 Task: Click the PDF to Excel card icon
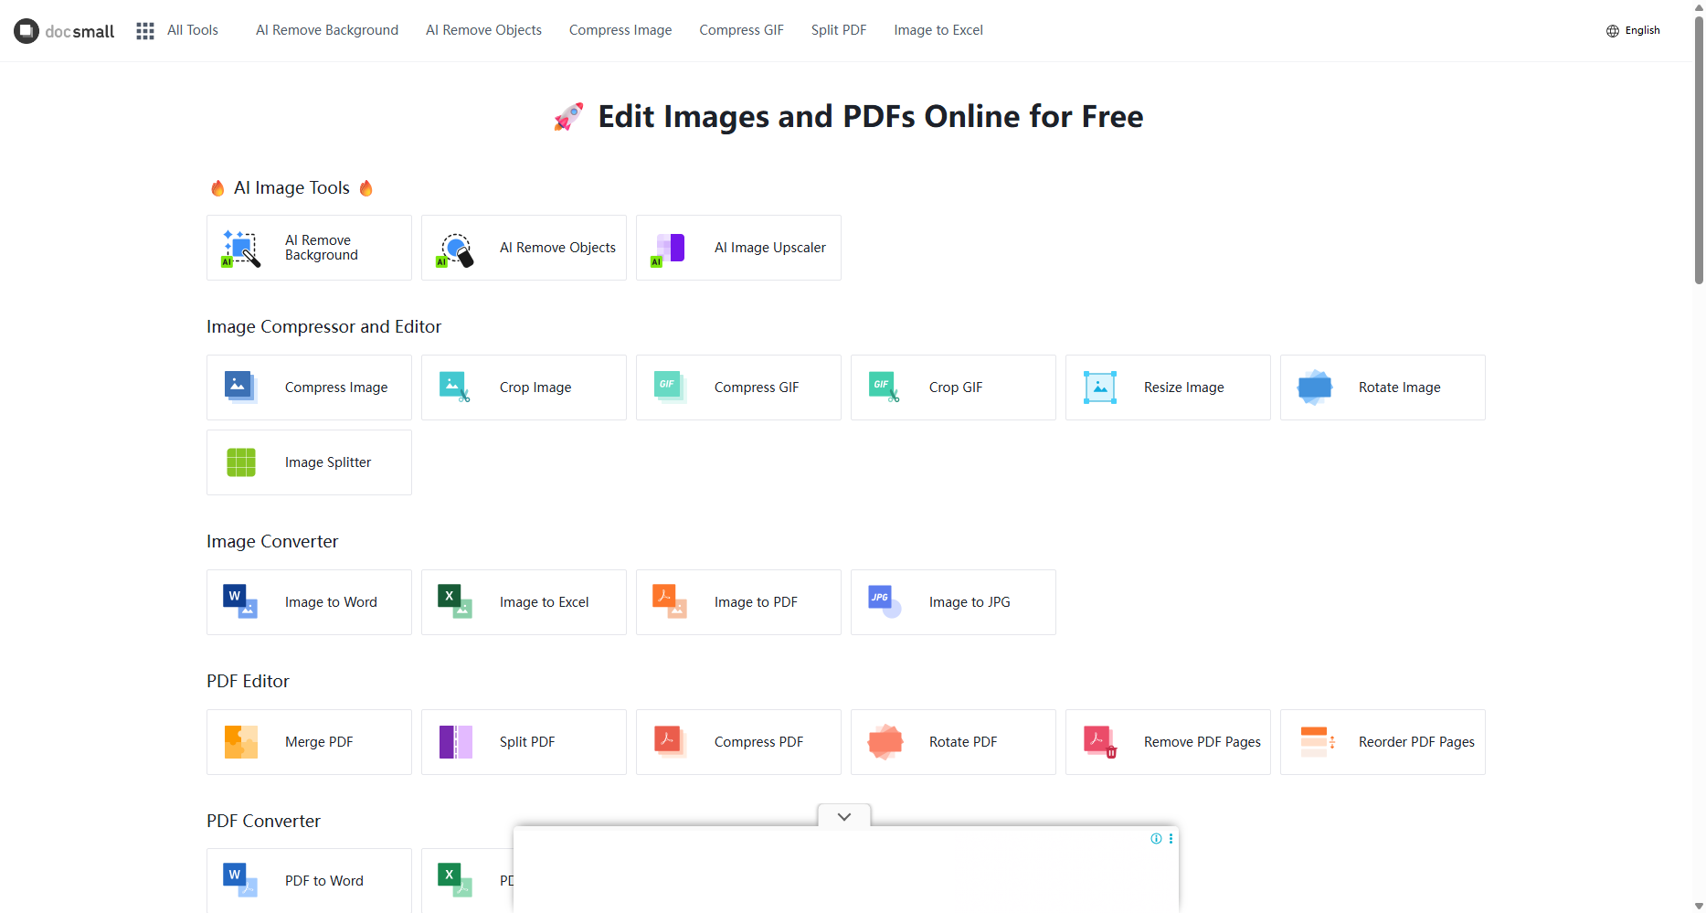coord(455,881)
